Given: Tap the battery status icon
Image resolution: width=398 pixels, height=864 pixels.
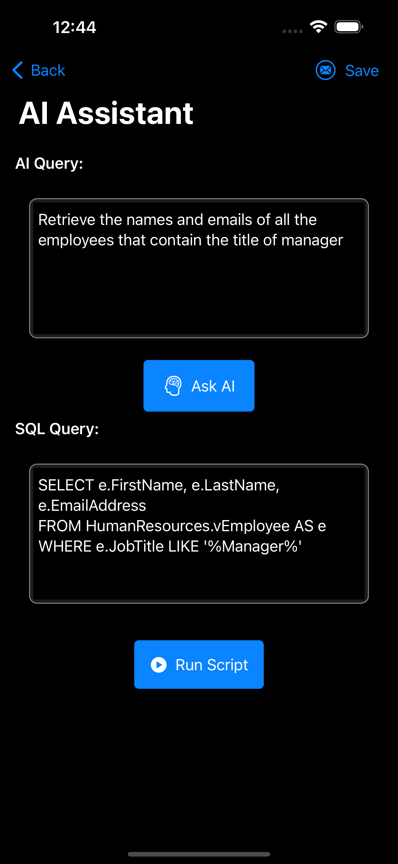Looking at the screenshot, I should [349, 27].
